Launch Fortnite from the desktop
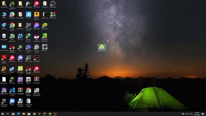 click(28, 15)
